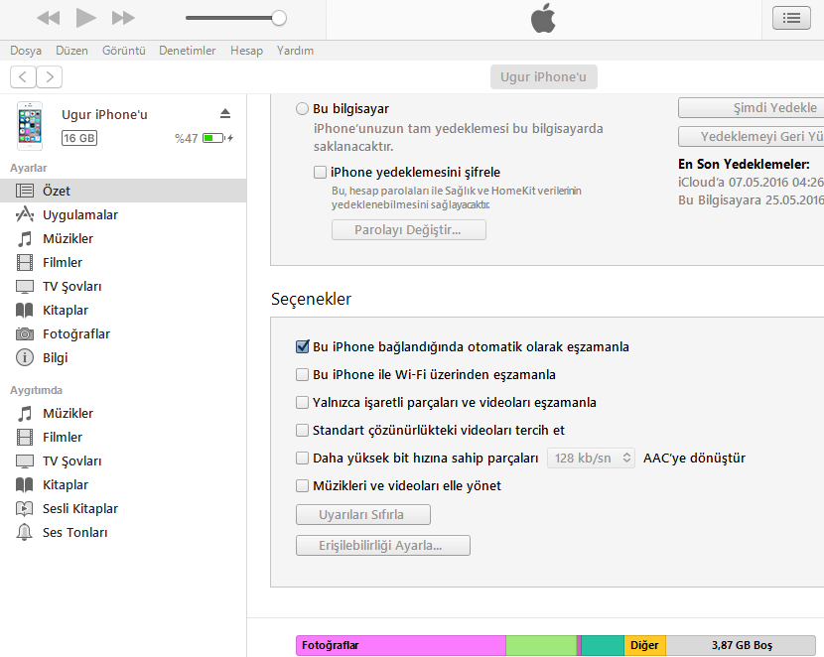The height and width of the screenshot is (657, 824).
Task: Open the Hesap menu
Action: (x=246, y=50)
